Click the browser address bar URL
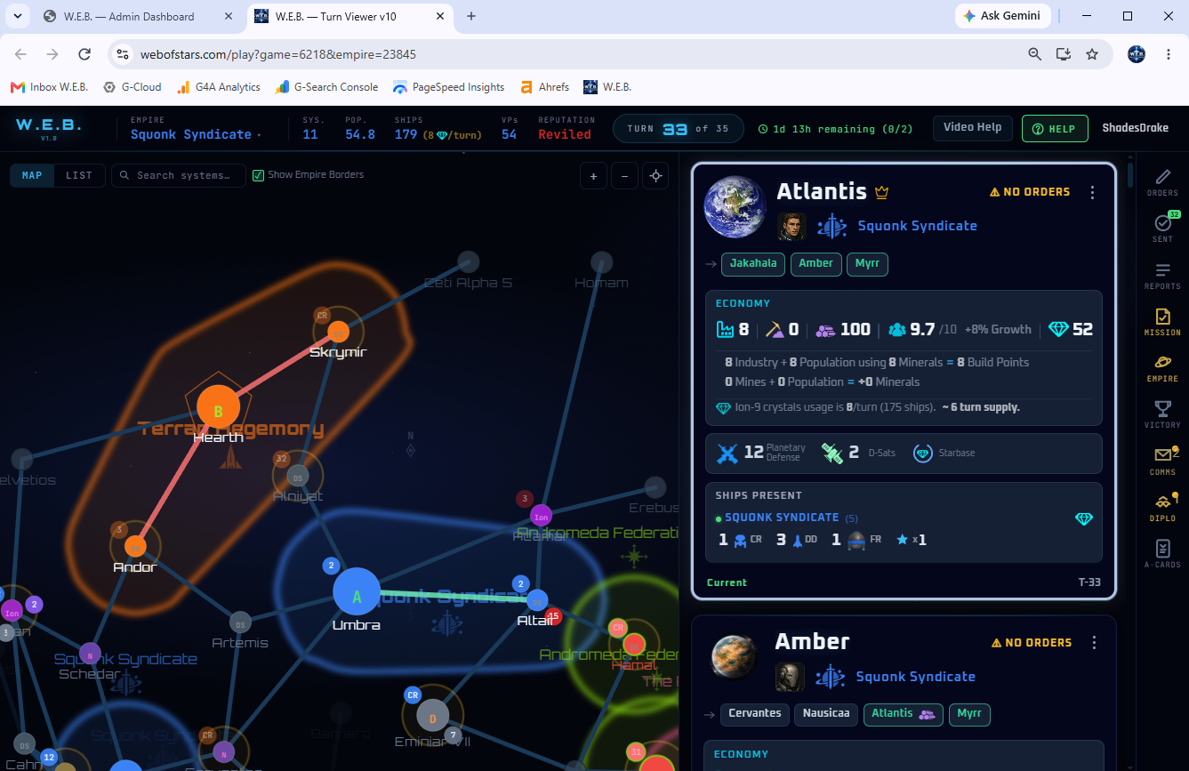 pos(278,54)
